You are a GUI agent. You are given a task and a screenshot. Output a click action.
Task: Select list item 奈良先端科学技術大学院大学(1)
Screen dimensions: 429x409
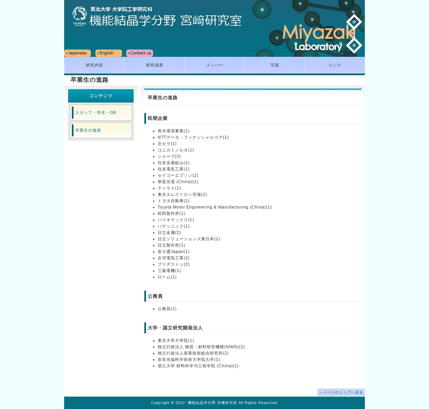[x=189, y=360]
